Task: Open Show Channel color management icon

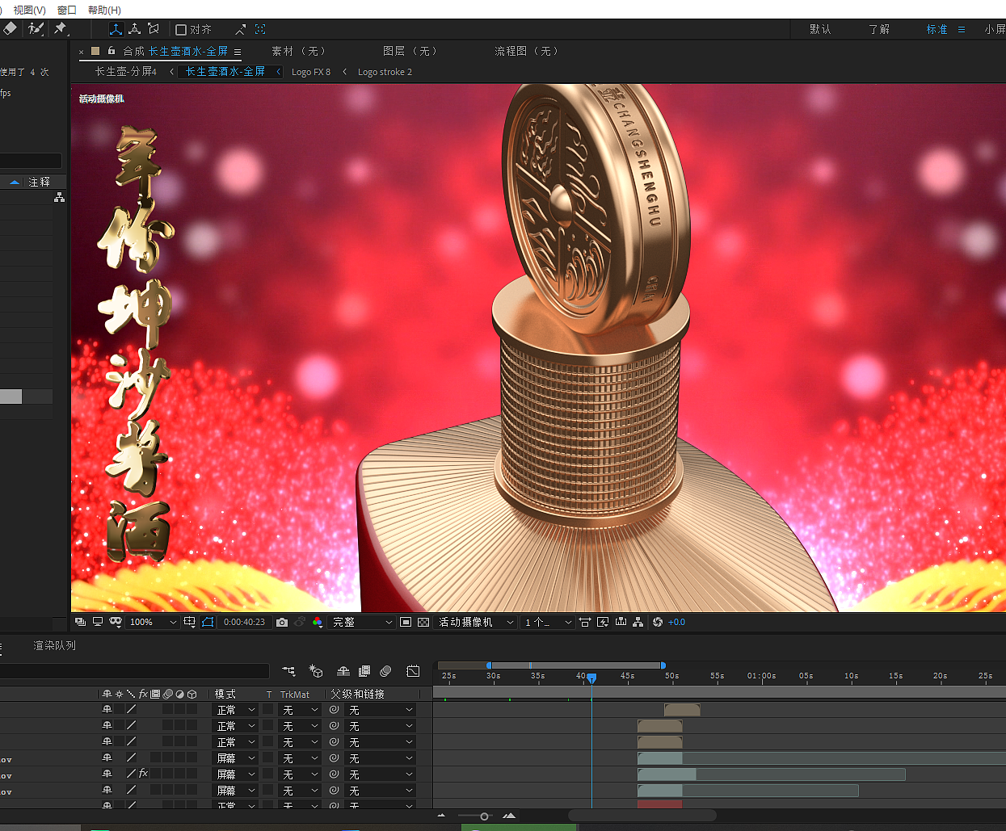Action: [x=317, y=622]
